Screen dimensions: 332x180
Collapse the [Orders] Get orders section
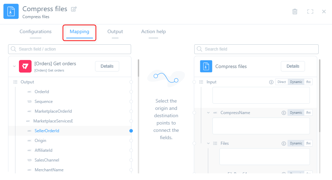pyautogui.click(x=14, y=66)
